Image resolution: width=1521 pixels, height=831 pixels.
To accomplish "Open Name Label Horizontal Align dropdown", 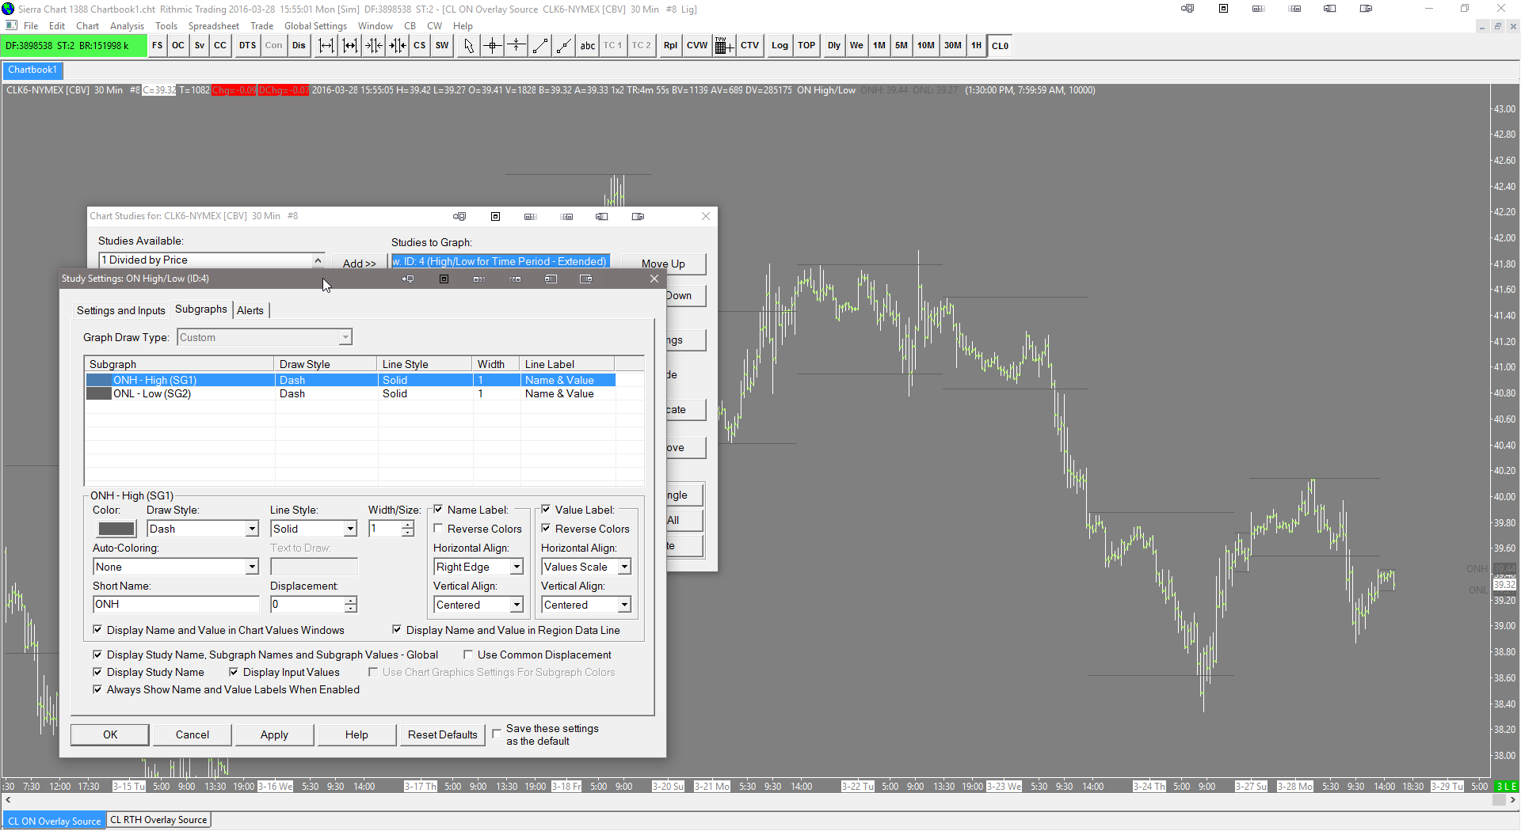I will point(478,567).
